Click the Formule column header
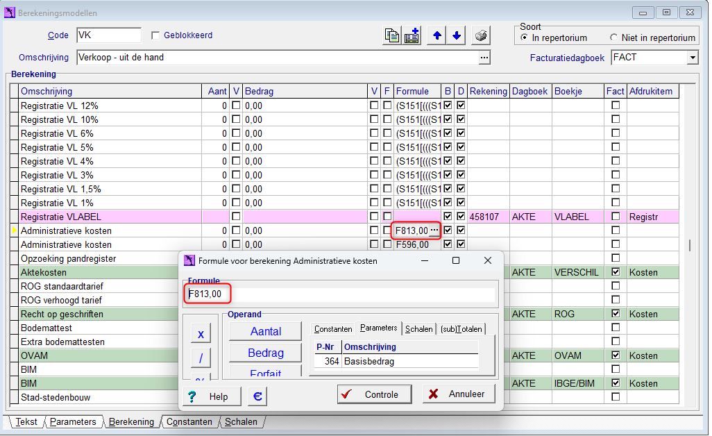This screenshot has width=712, height=436. point(417,91)
